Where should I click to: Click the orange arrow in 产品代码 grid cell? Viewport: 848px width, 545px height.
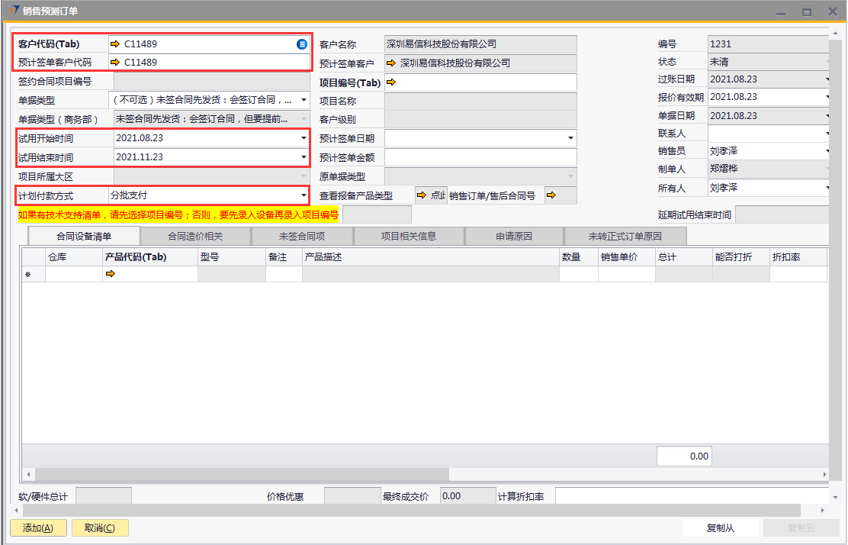111,274
